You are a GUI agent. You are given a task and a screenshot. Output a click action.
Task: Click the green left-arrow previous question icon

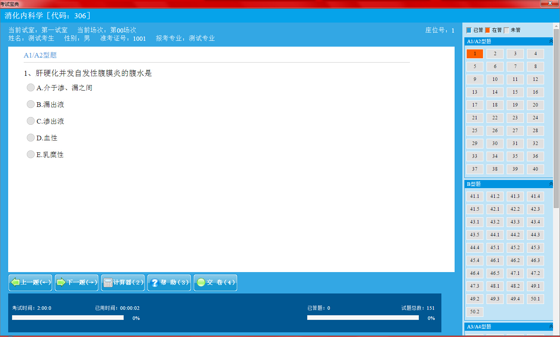pos(15,283)
